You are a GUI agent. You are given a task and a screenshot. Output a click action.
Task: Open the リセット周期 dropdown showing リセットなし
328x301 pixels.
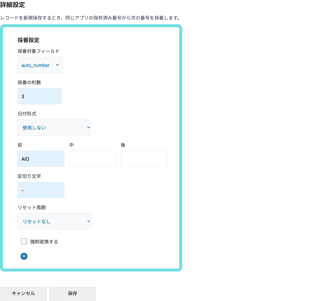click(x=54, y=222)
